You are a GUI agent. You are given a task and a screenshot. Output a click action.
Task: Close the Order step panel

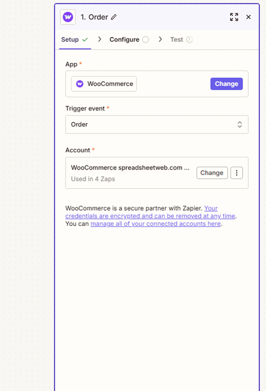tap(248, 17)
